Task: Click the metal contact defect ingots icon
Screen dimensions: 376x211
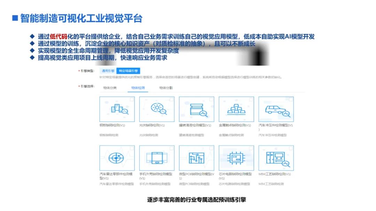Action: tap(236, 109)
